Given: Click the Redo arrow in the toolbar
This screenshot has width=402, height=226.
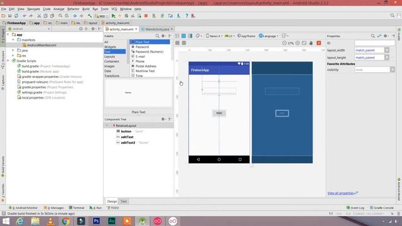Looking at the screenshot, I should 31,16.
